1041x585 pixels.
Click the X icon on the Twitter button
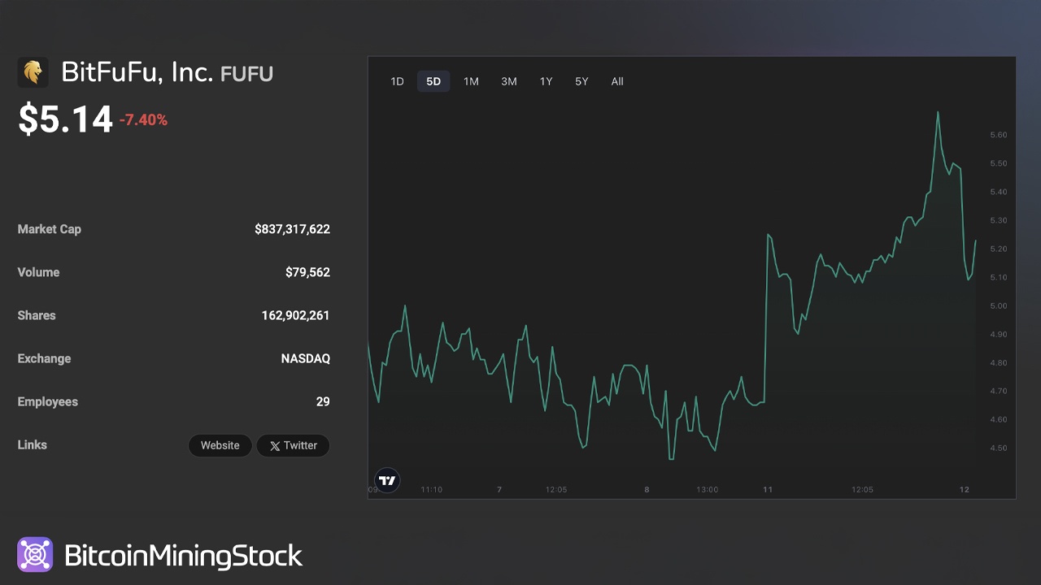[x=275, y=445]
